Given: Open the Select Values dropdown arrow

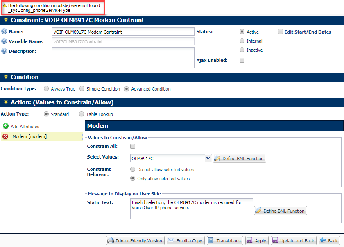Looking at the screenshot, I should 208,158.
